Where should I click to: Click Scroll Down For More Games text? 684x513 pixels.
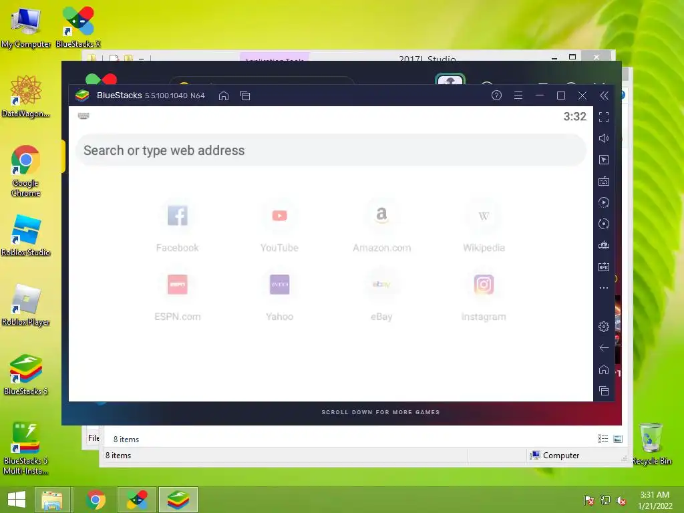tap(380, 412)
